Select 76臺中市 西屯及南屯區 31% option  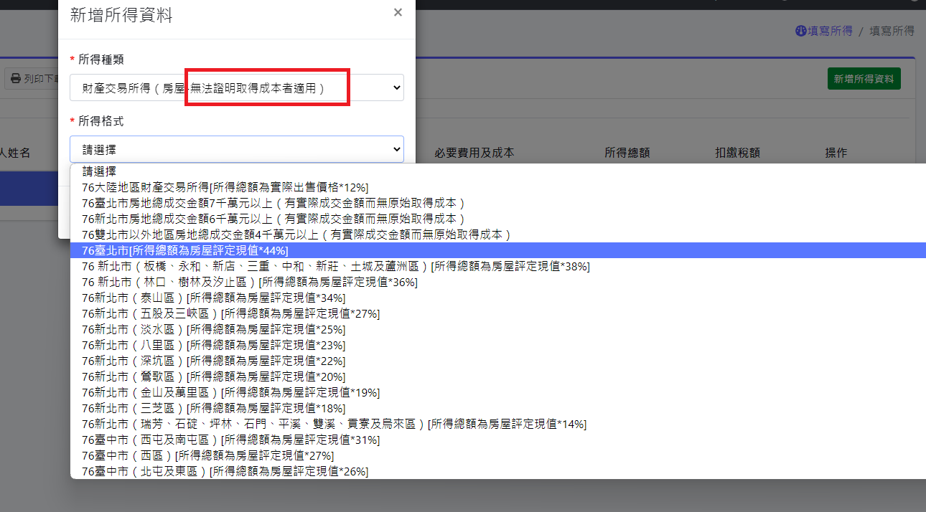coord(230,440)
